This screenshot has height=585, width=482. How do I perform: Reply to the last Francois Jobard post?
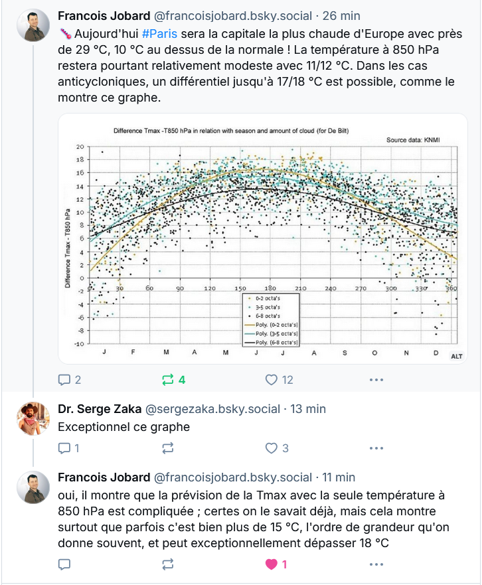[64, 564]
